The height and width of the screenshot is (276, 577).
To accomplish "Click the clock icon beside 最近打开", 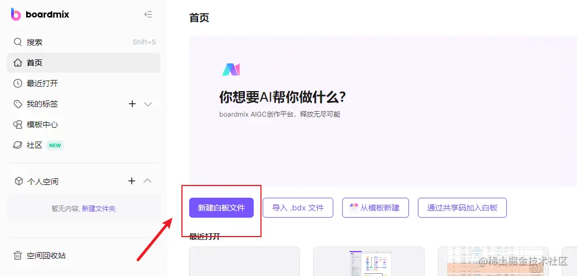I will [18, 83].
